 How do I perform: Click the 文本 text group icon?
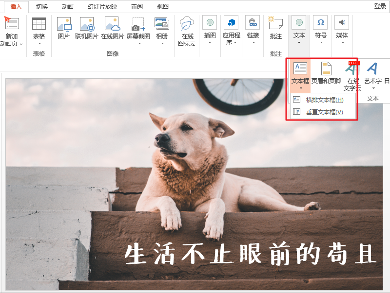coord(299,22)
